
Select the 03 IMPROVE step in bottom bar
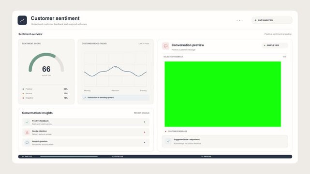[207, 157]
